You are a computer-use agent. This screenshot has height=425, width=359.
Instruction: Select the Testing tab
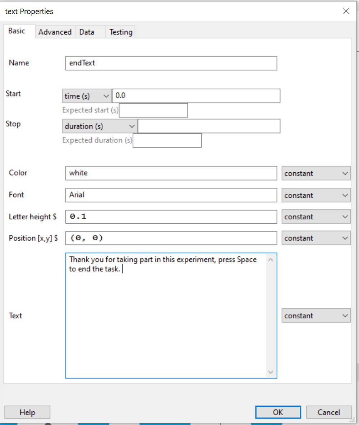click(x=121, y=32)
